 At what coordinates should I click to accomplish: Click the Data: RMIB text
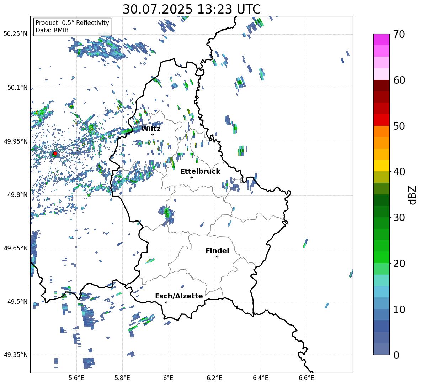click(x=52, y=30)
